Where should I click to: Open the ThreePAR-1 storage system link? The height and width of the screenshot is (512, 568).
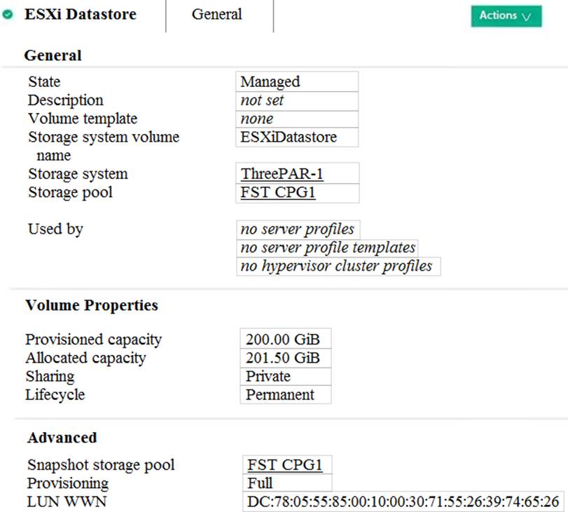point(282,174)
